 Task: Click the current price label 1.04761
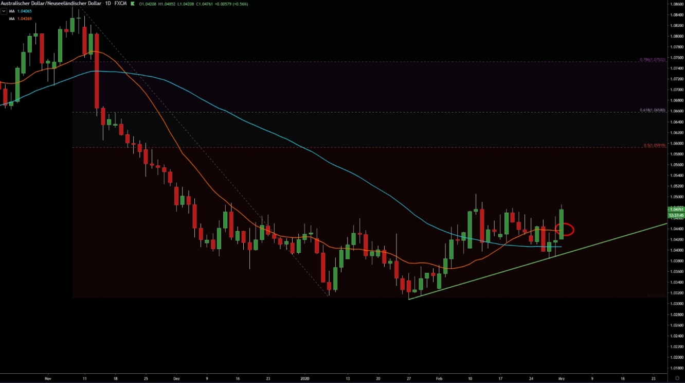click(676, 210)
